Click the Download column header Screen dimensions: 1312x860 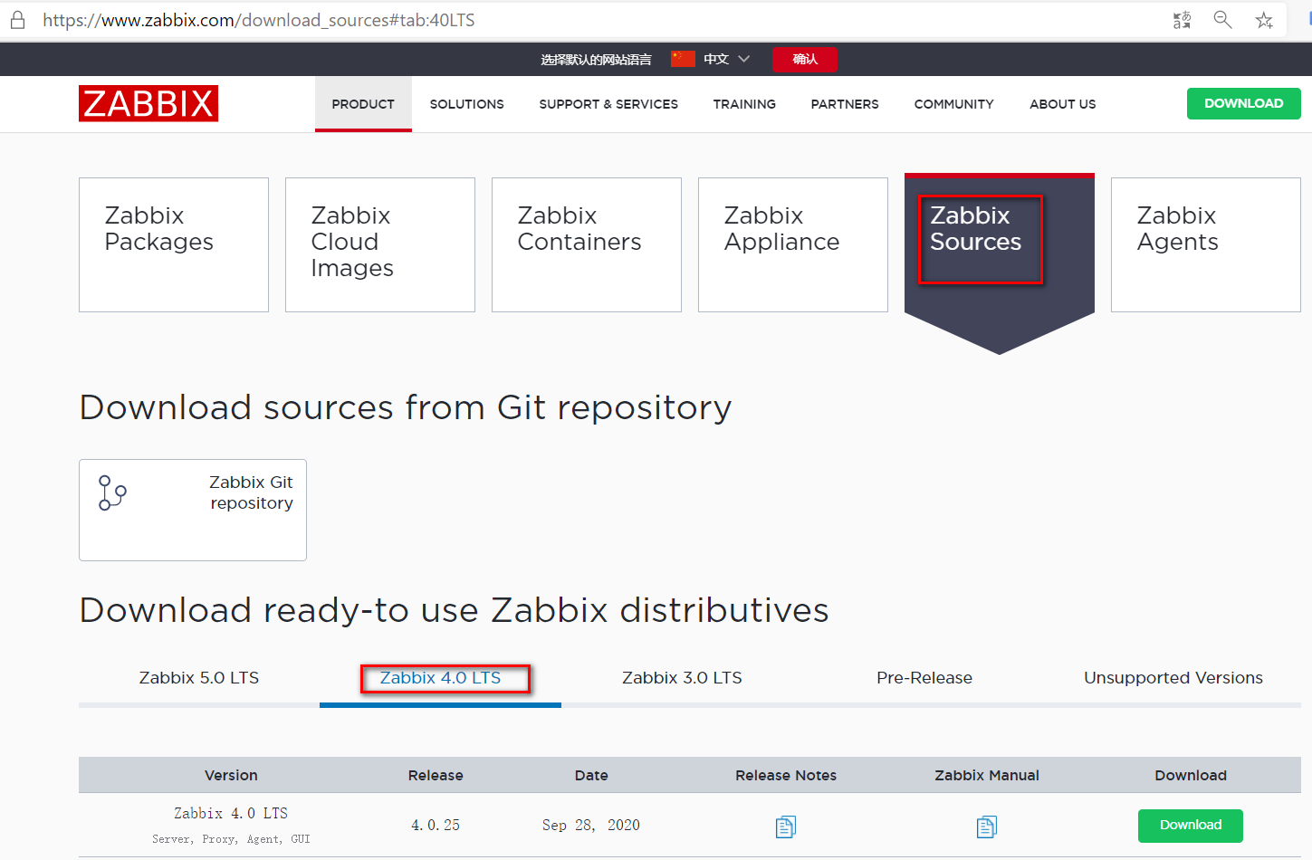click(1191, 776)
